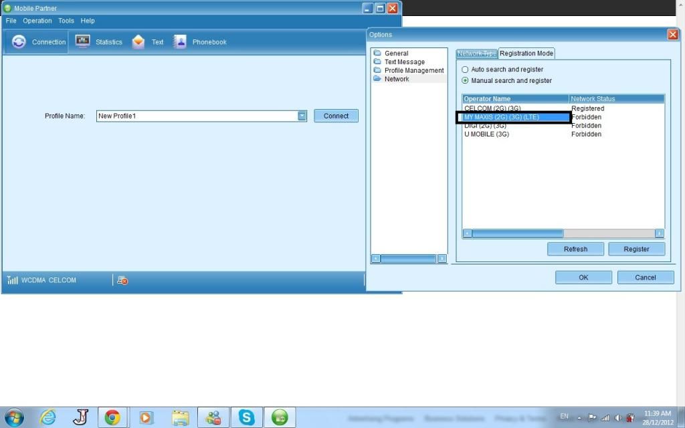The height and width of the screenshot is (428, 685).
Task: Select Auto search and register option
Action: [466, 70]
